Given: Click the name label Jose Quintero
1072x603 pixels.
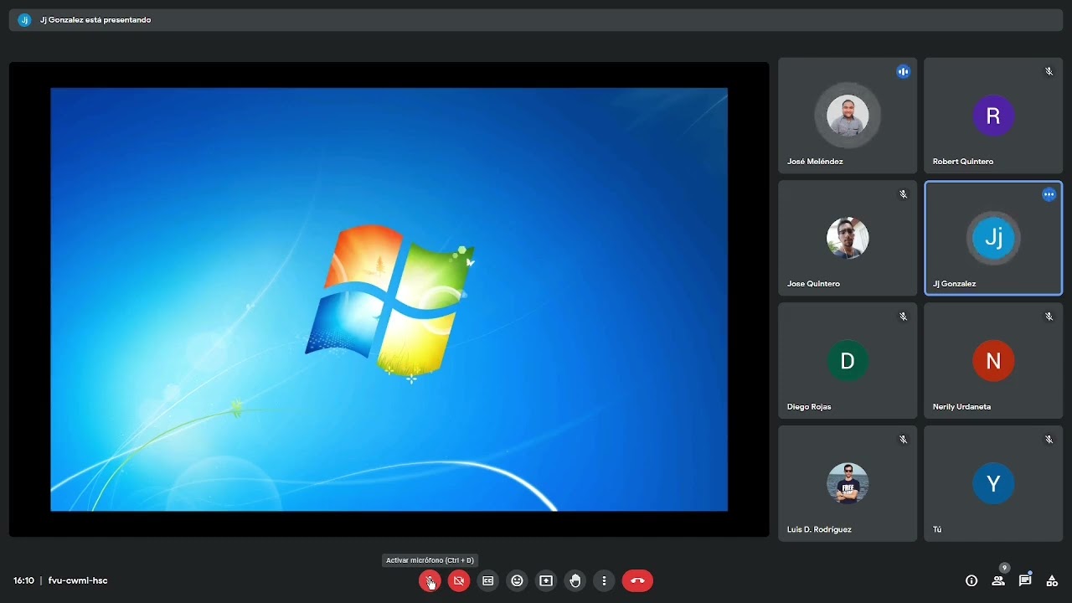Looking at the screenshot, I should coord(813,284).
